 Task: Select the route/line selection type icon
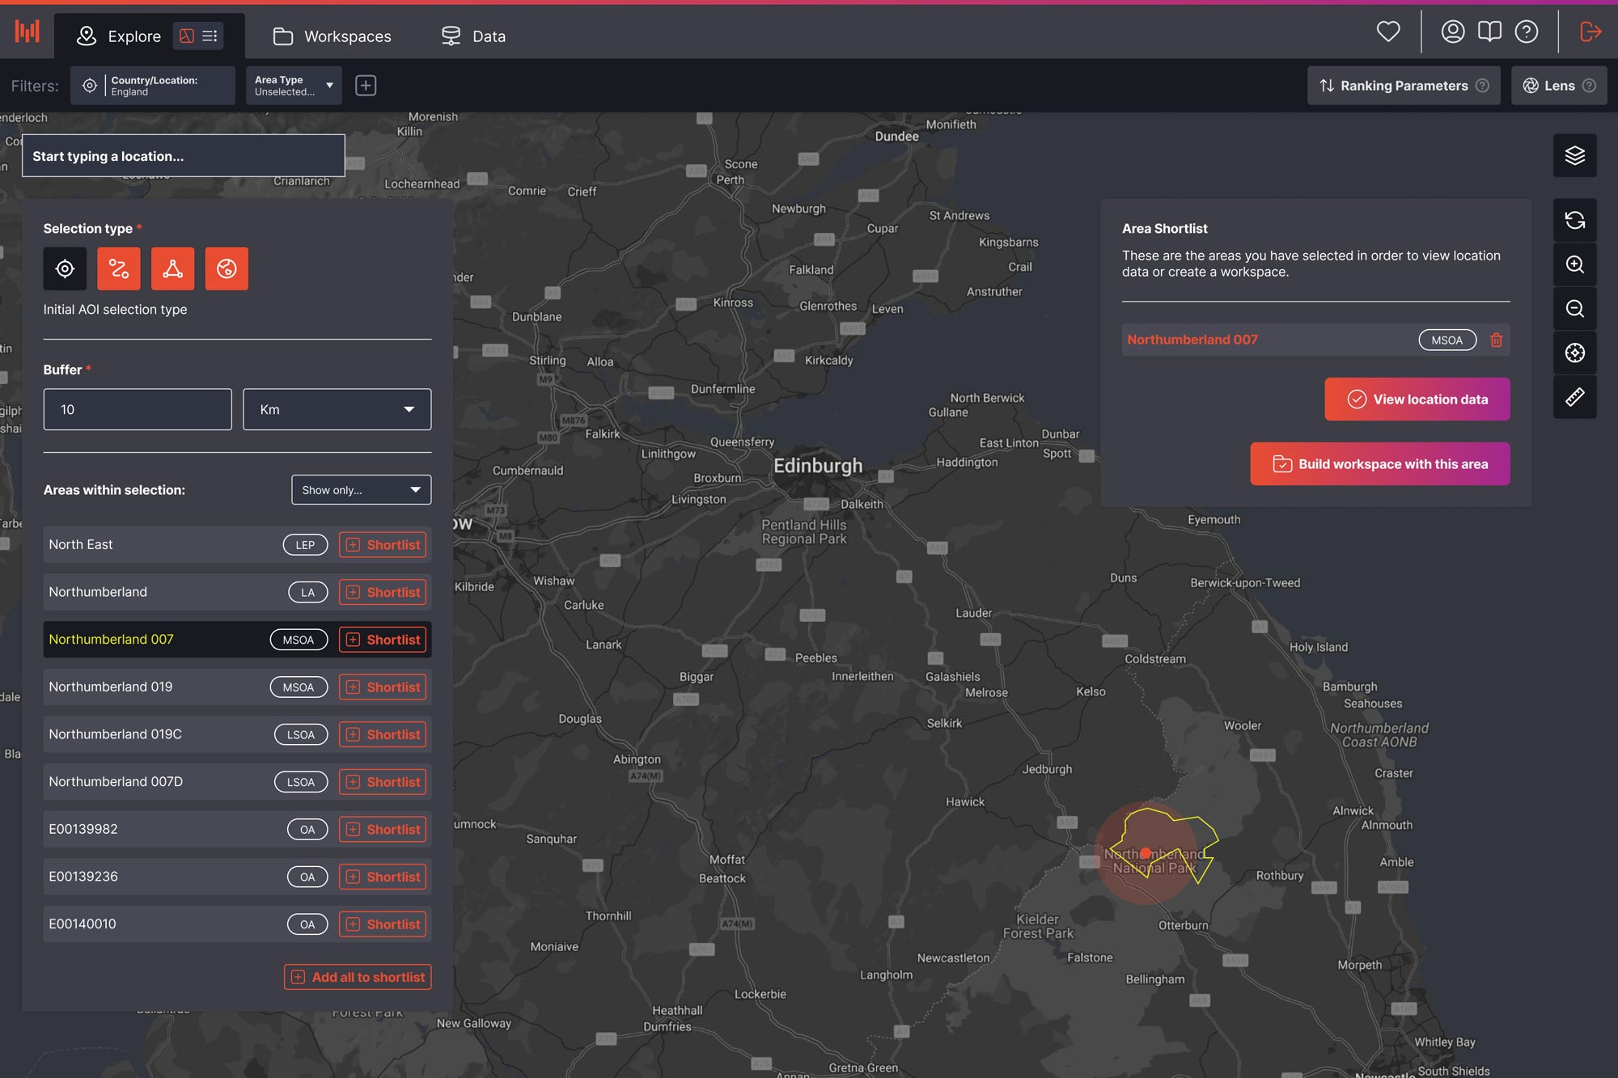coord(119,268)
